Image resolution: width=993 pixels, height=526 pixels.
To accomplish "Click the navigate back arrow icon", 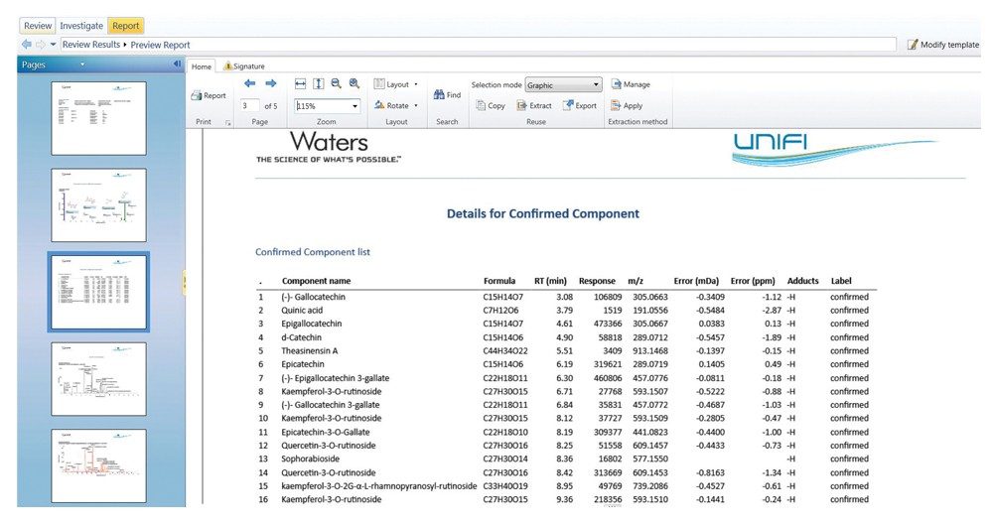I will 26,45.
